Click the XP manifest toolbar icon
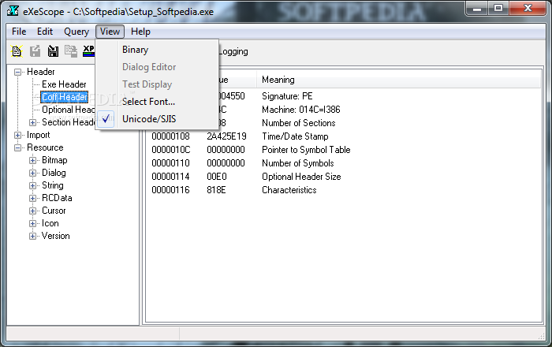This screenshot has width=552, height=347. [88, 51]
